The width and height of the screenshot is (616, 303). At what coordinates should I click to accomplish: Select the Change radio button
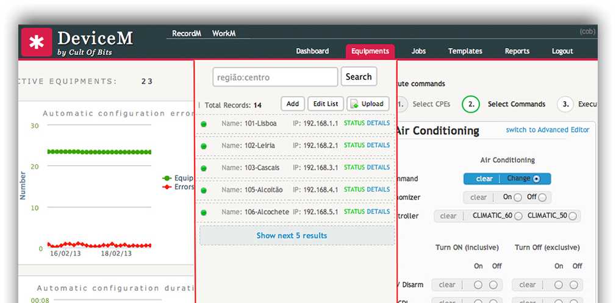(x=537, y=179)
